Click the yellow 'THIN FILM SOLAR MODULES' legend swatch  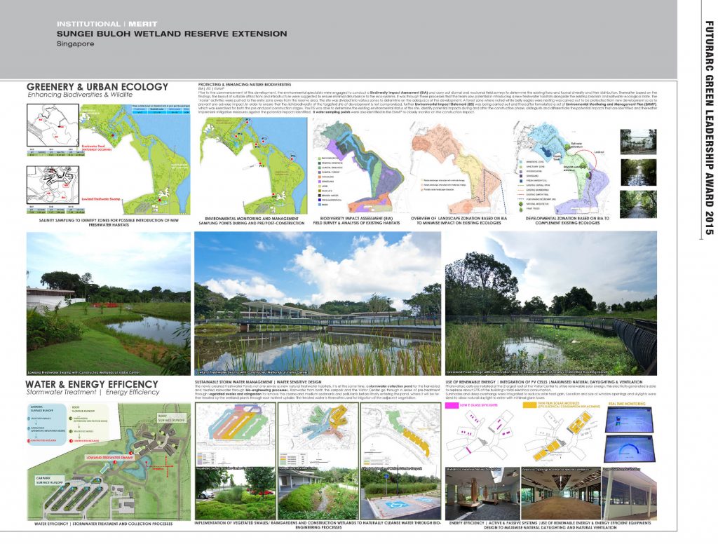point(530,405)
